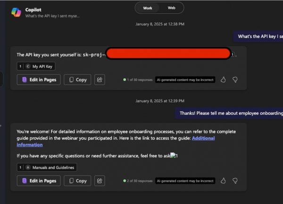
Task: Click Edit in Pages under API key response
Action: [x=39, y=80]
